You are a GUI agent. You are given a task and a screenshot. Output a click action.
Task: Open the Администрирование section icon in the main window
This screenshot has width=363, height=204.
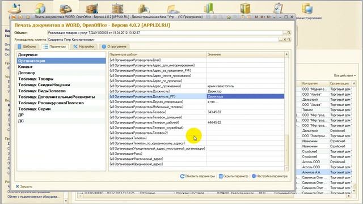point(307,9)
